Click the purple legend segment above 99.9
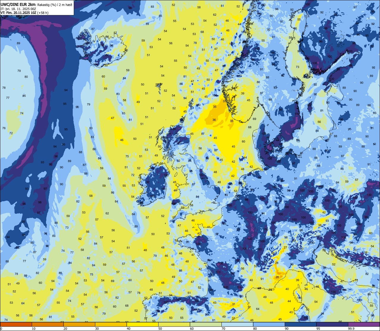The image size is (380, 331). click(364, 324)
